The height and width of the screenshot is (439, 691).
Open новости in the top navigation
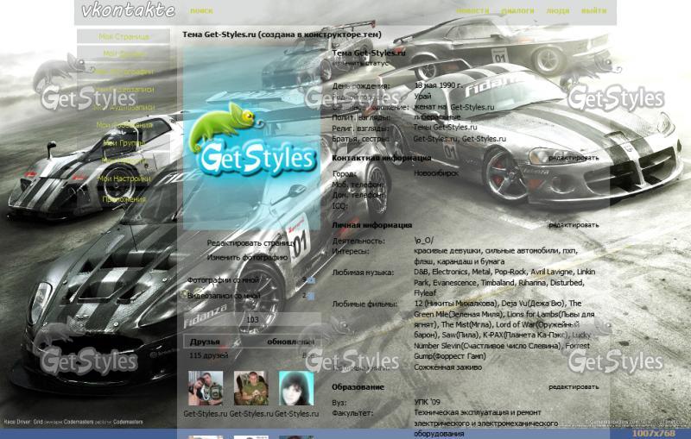pyautogui.click(x=472, y=11)
